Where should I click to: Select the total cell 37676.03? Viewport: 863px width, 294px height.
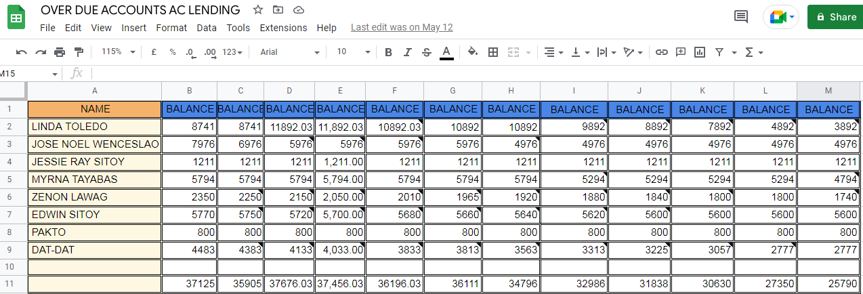pyautogui.click(x=289, y=285)
